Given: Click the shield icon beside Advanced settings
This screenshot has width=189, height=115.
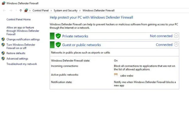Looking at the screenshot, I should pos(3,59).
